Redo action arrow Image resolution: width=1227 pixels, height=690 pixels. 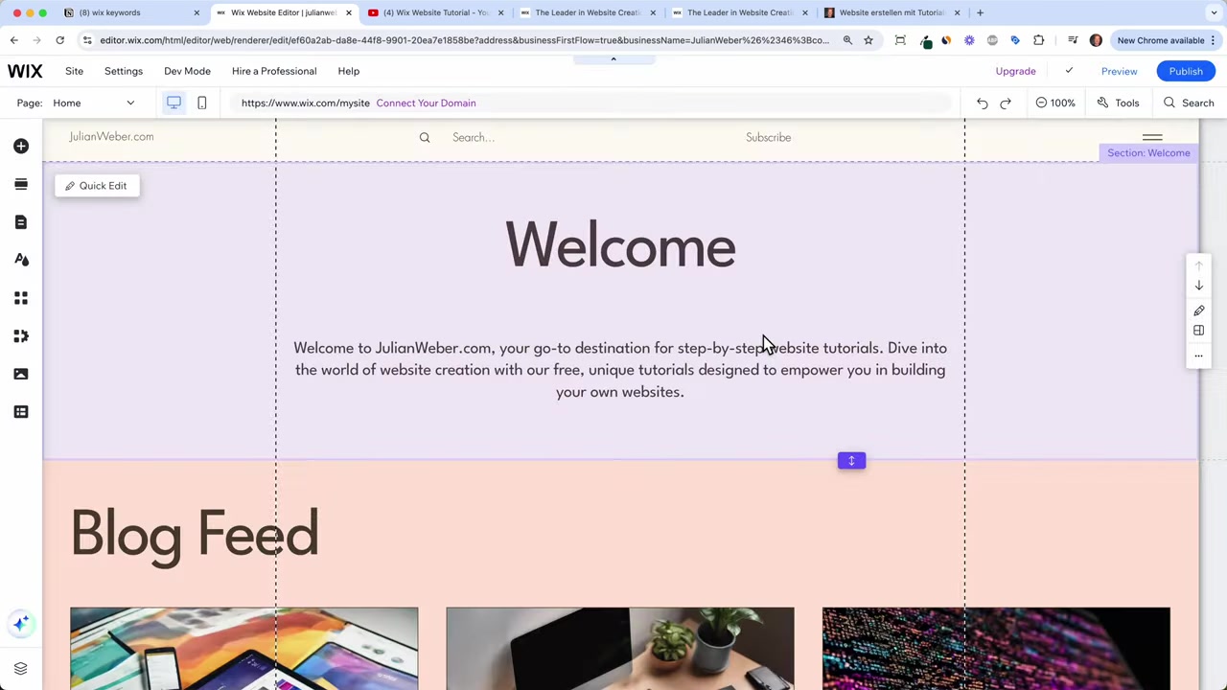pyautogui.click(x=1006, y=103)
